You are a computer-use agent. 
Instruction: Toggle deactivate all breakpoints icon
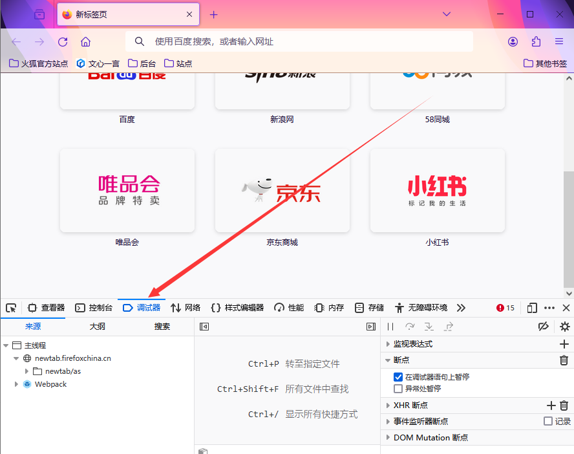pos(544,327)
